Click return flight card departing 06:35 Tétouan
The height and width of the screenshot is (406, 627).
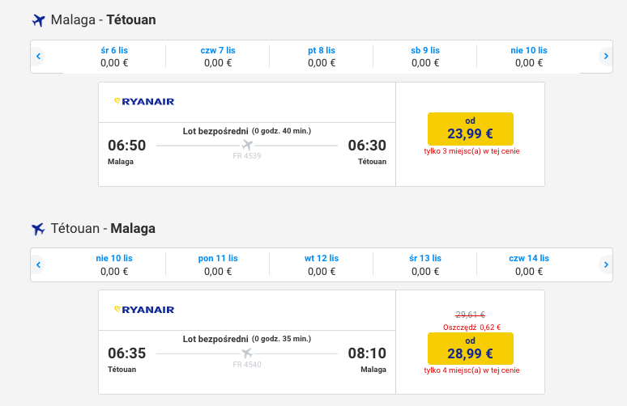coord(322,342)
